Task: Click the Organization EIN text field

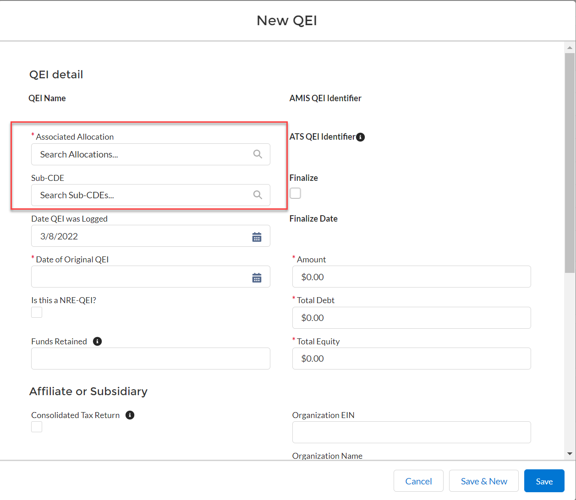Action: tap(411, 432)
